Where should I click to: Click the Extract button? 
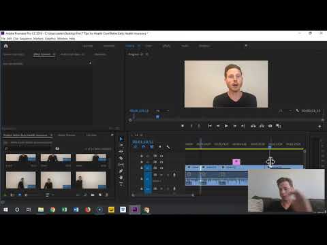(x=262, y=126)
